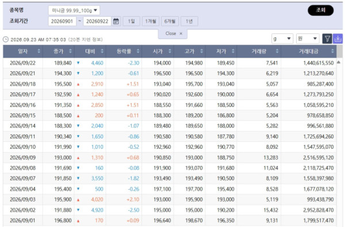345x227 pixels.
Task: Open the 종목명 item dropdown
Action: click(74, 10)
